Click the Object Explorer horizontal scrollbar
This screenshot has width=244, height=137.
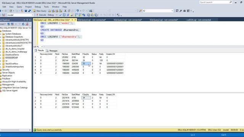point(10,130)
